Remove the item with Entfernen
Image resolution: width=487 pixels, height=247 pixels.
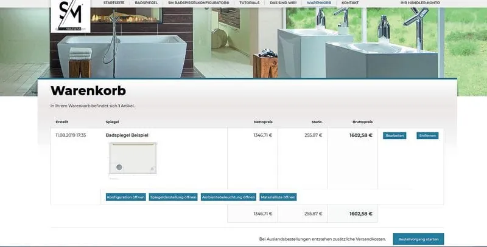point(427,135)
